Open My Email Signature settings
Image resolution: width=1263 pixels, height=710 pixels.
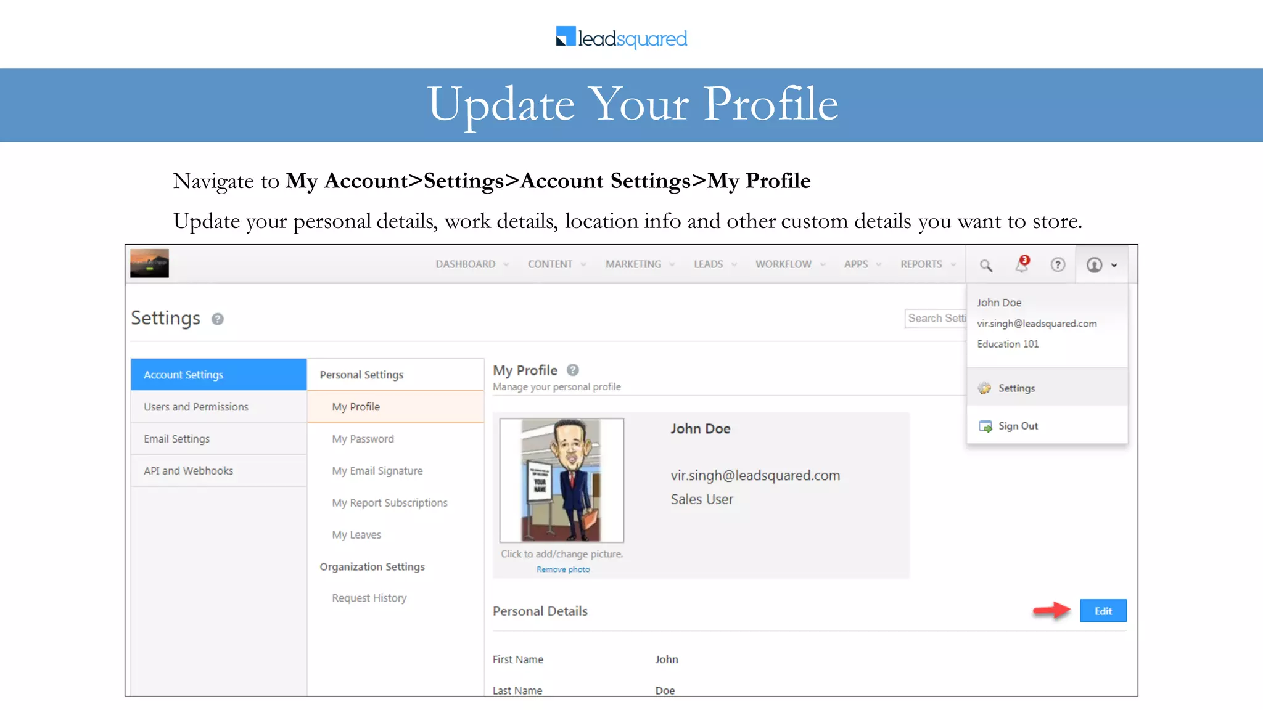377,471
